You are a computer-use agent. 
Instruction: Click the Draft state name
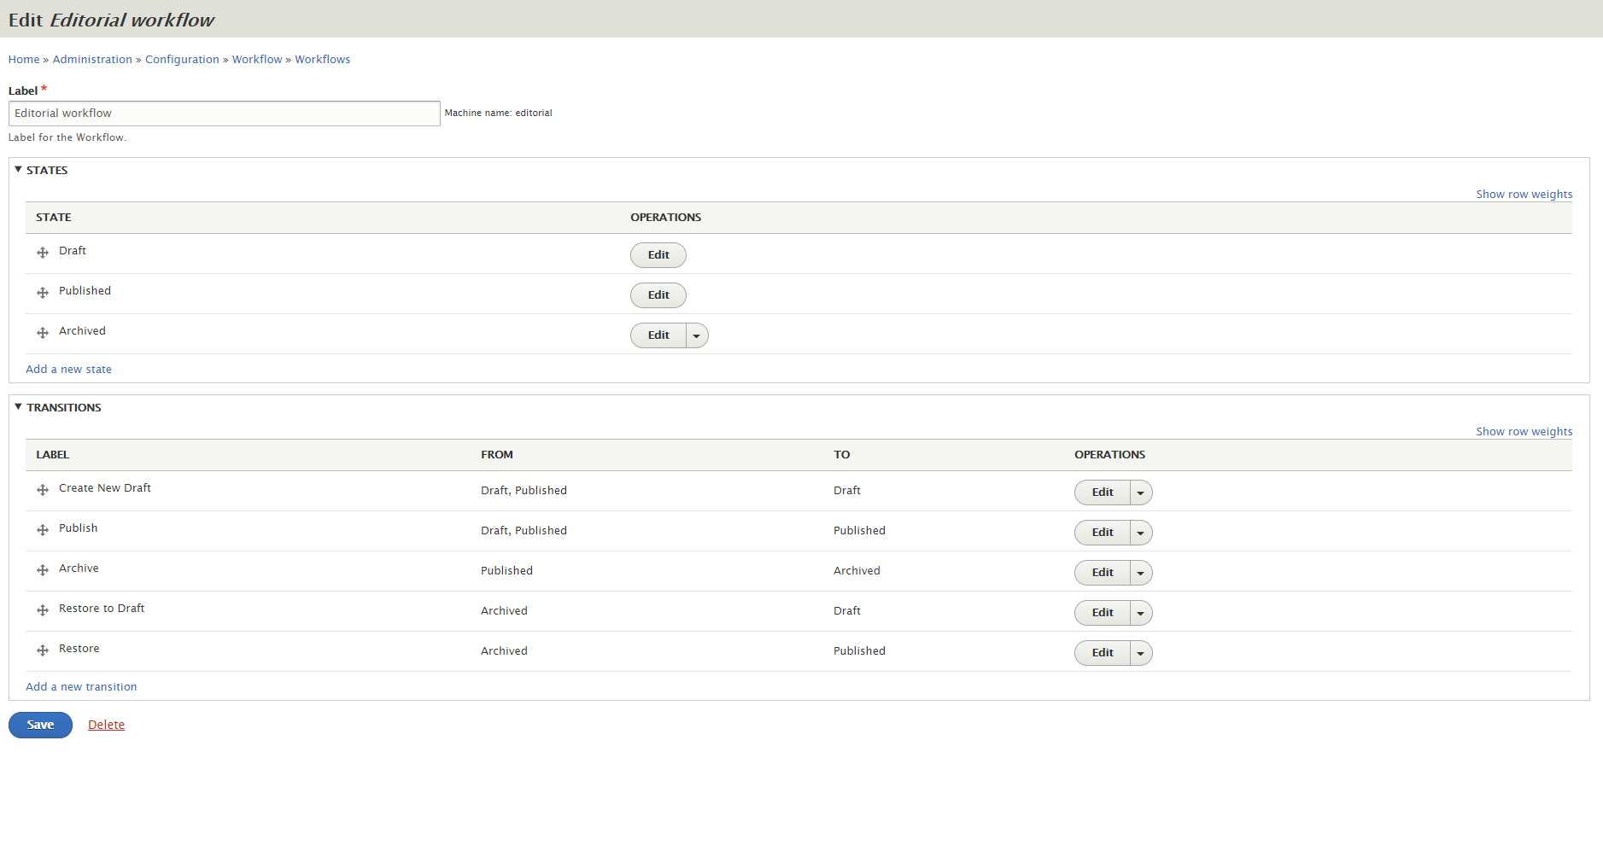[73, 251]
